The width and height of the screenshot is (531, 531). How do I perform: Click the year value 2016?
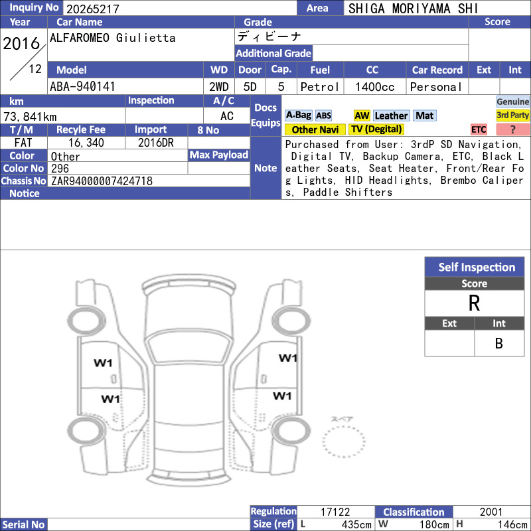click(x=21, y=44)
